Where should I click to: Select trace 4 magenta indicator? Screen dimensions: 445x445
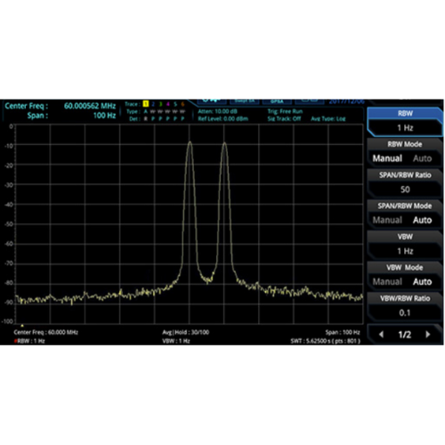(x=168, y=104)
